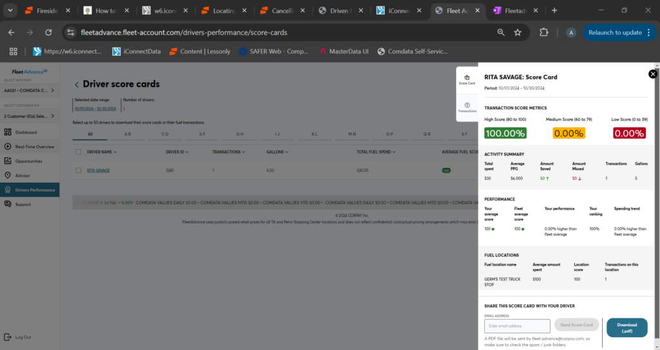Open Real-Time Overview in sidebar
Viewport: 660px width, 350px height.
click(x=35, y=147)
